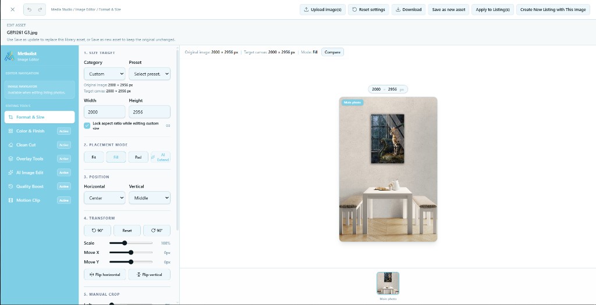Click the Media Studio breadcrumb text
This screenshot has height=305, width=596.
tap(61, 9)
